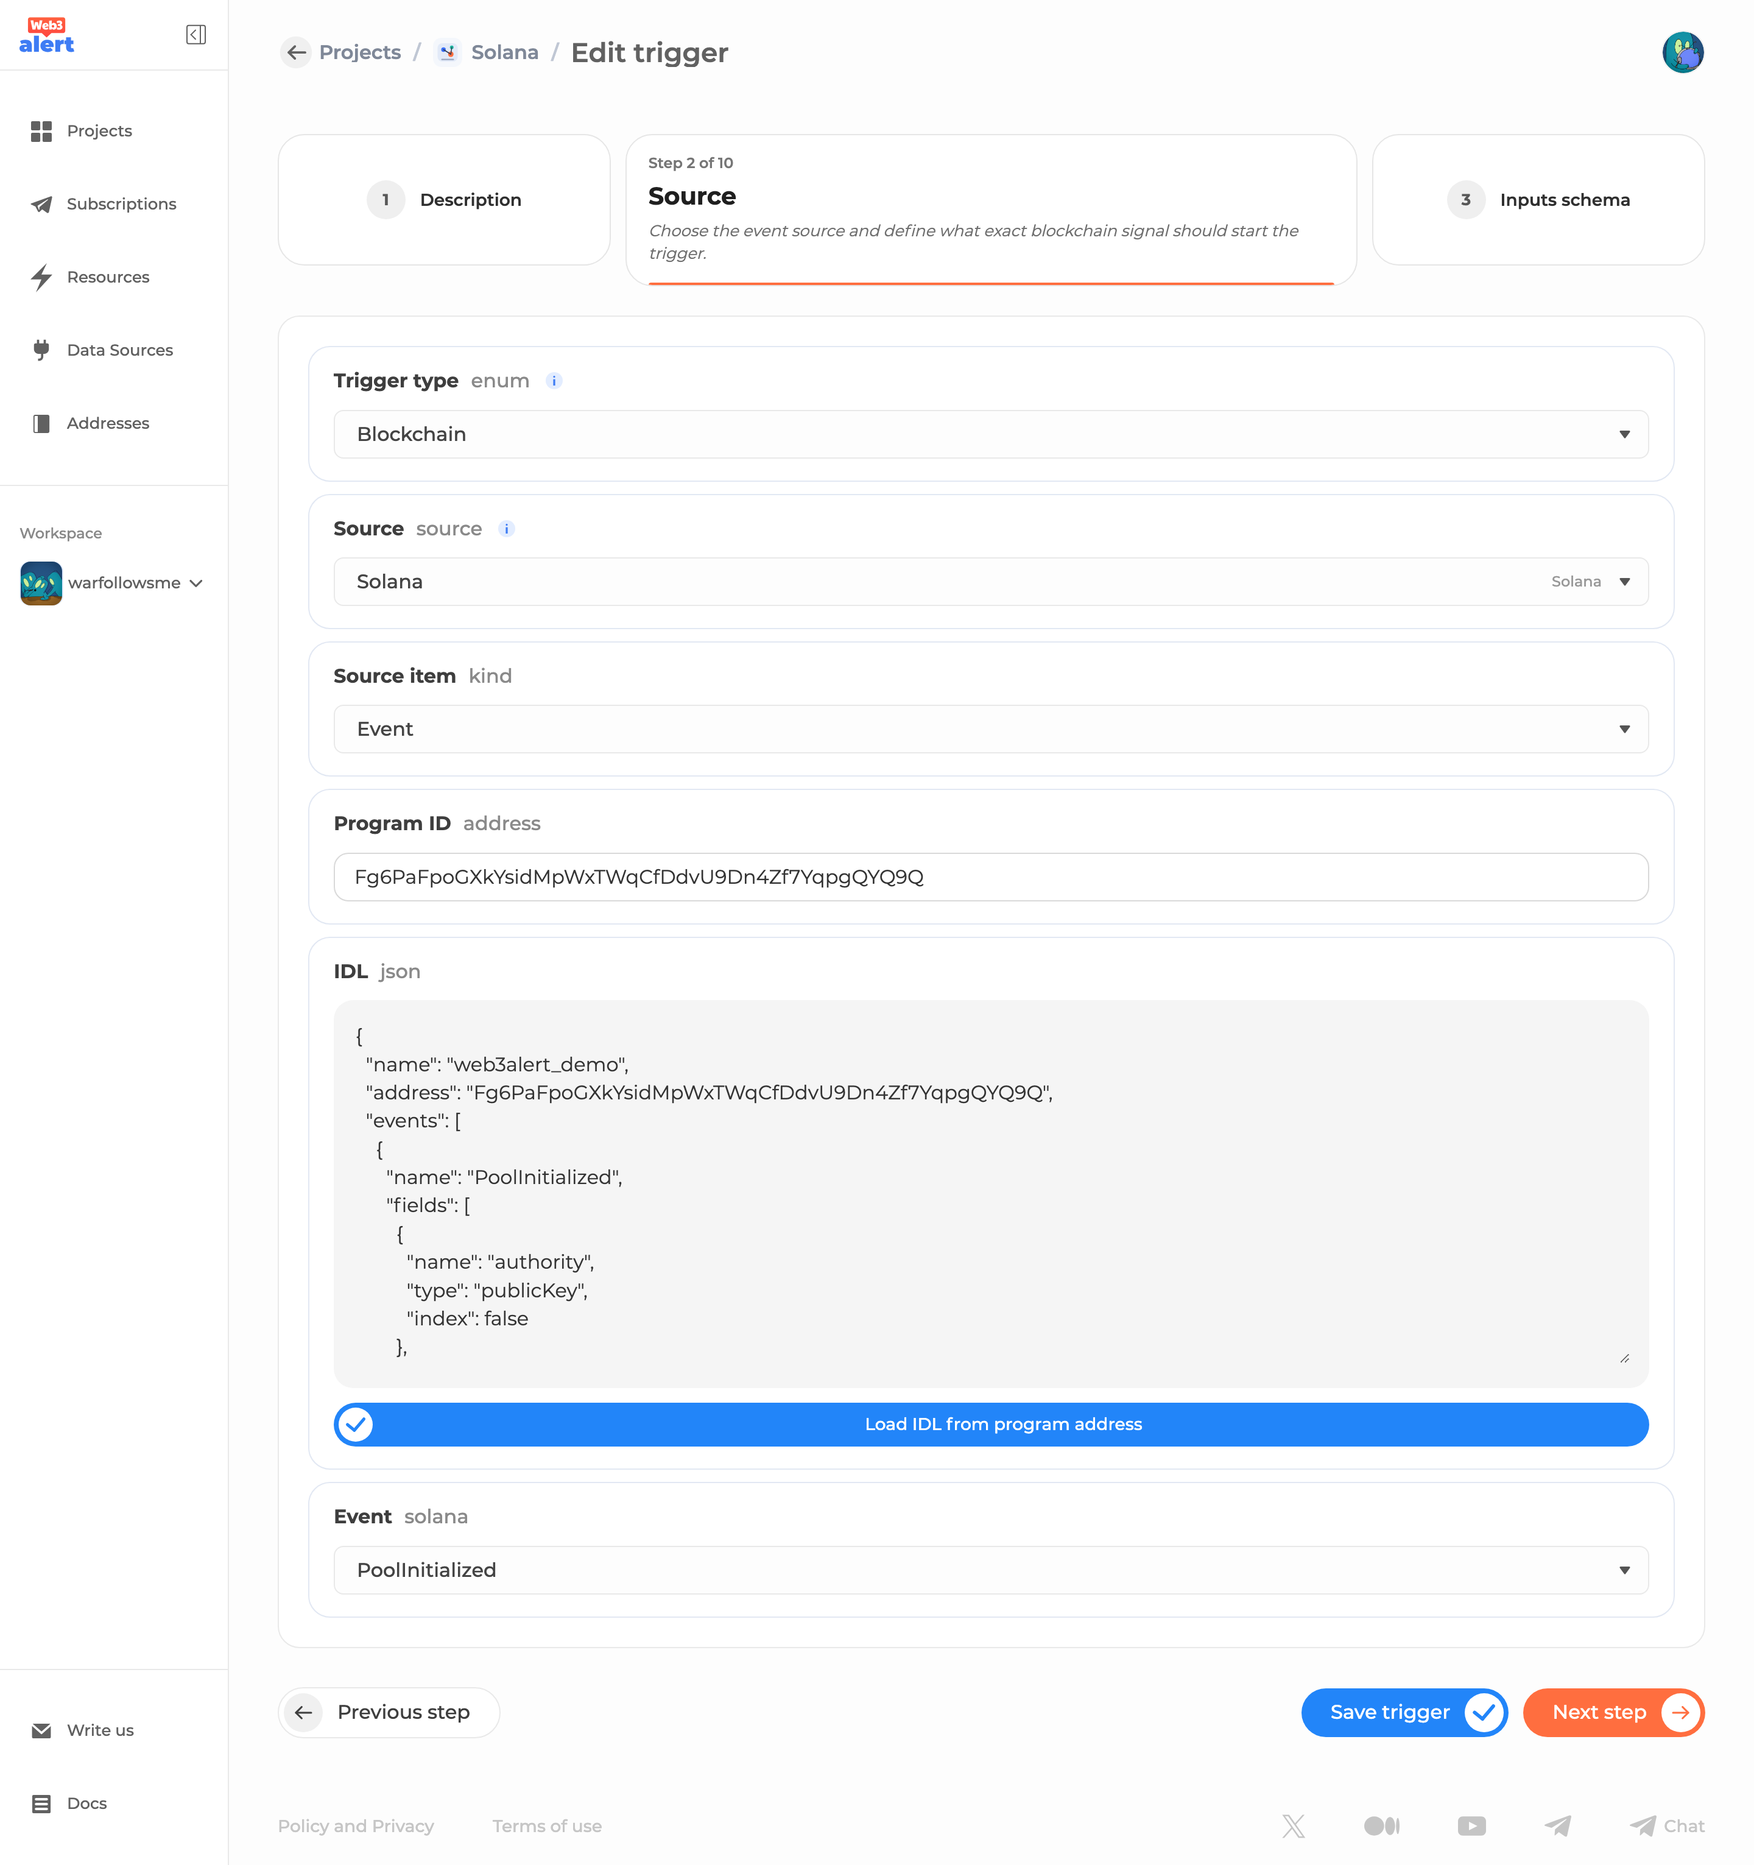
Task: Expand the warfollowsme workspace chevron
Action: pos(196,583)
